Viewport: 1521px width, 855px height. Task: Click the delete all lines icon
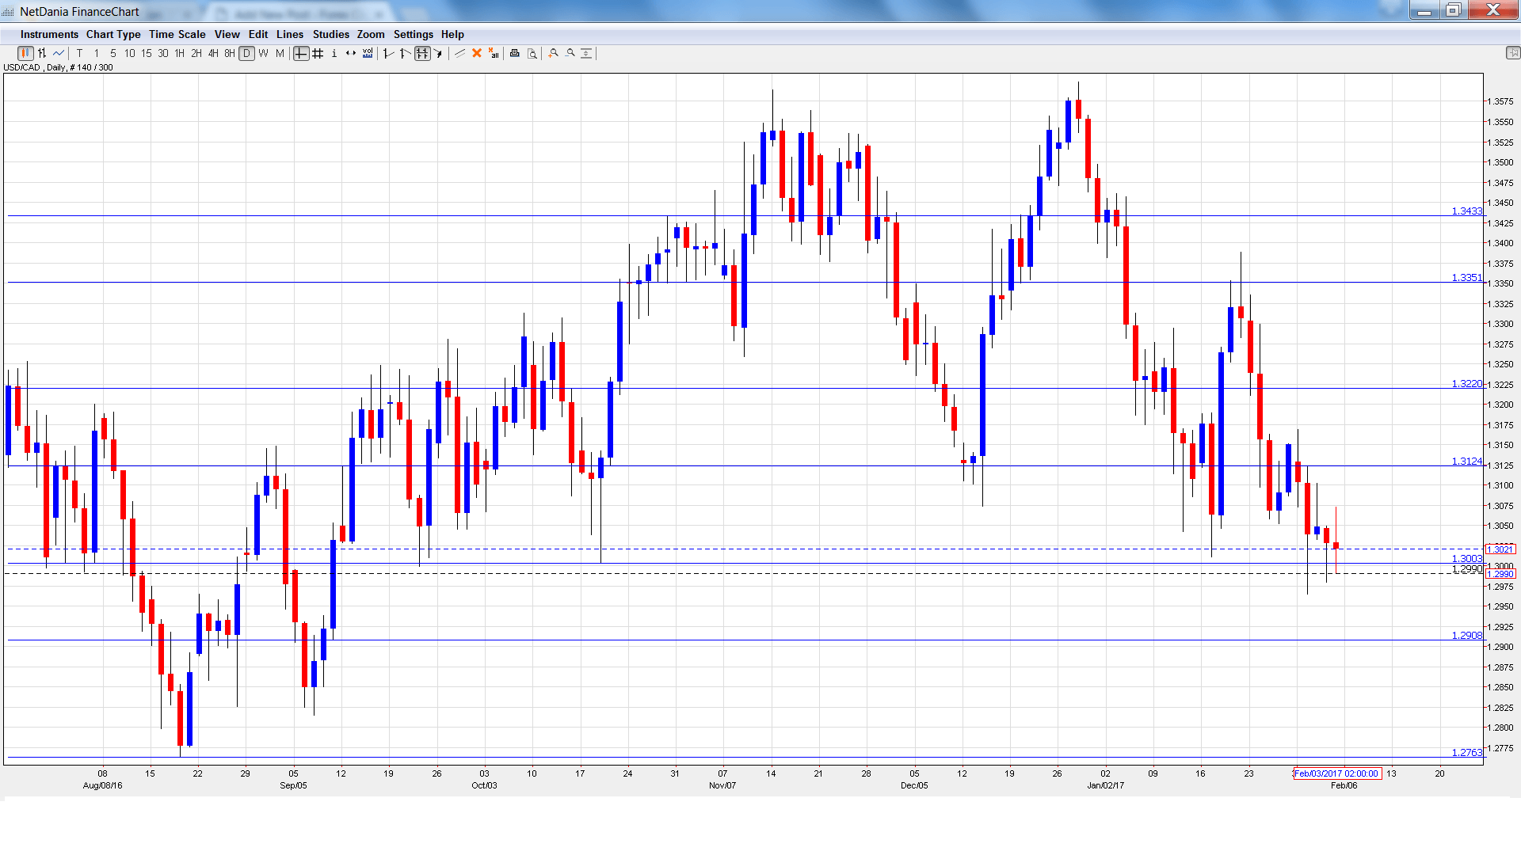click(x=494, y=53)
